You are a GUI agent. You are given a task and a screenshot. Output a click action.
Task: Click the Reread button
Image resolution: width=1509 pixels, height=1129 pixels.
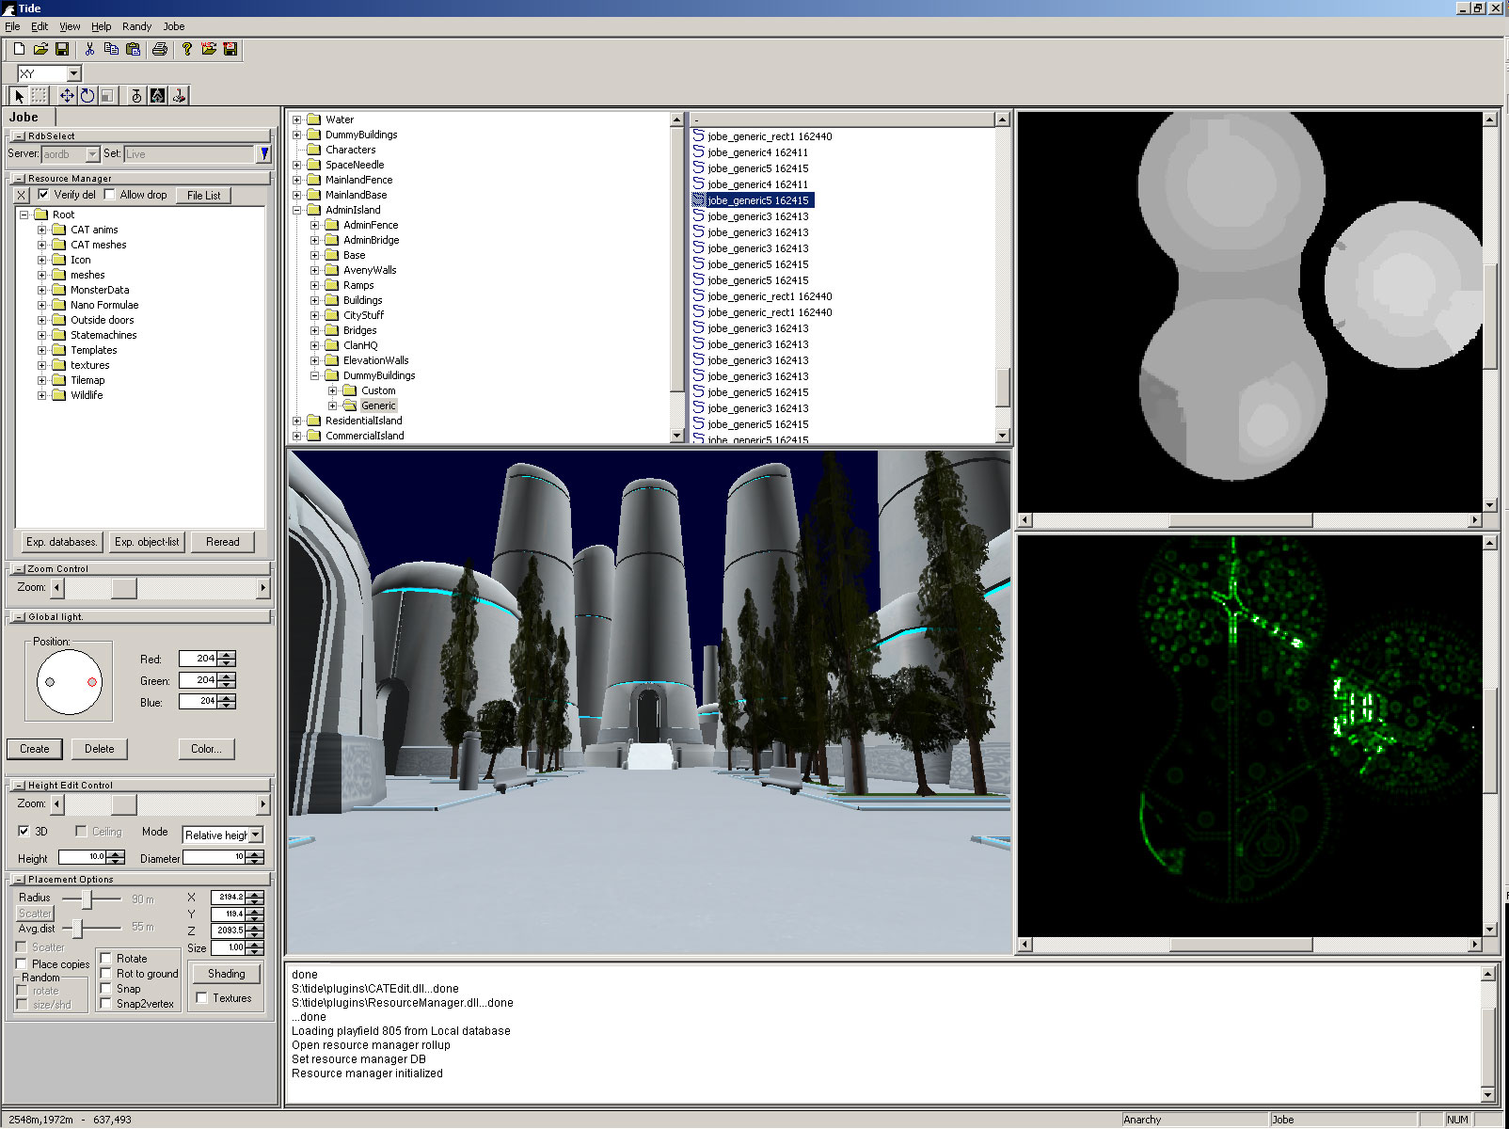223,542
